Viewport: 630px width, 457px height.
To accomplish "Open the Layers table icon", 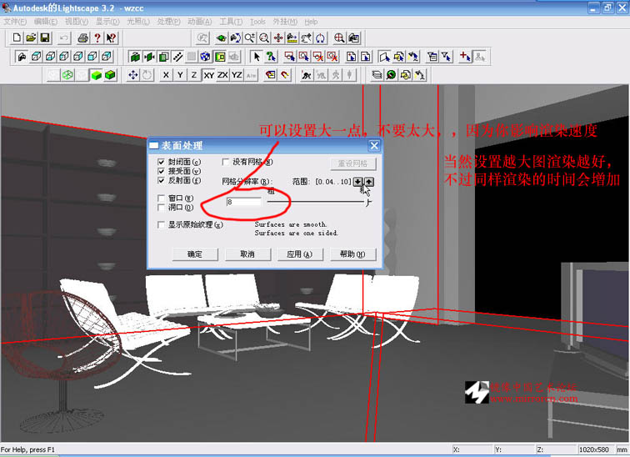I will tap(377, 75).
